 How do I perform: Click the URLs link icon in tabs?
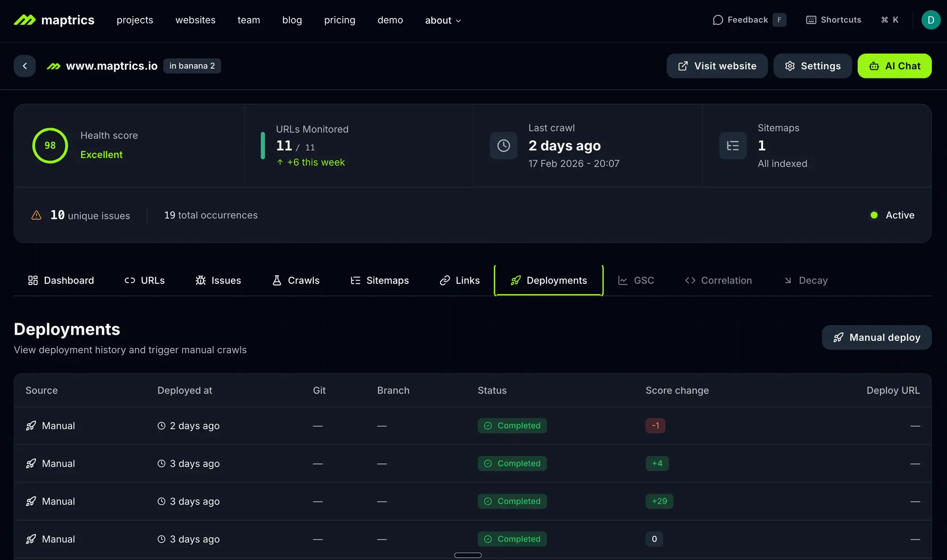[129, 280]
